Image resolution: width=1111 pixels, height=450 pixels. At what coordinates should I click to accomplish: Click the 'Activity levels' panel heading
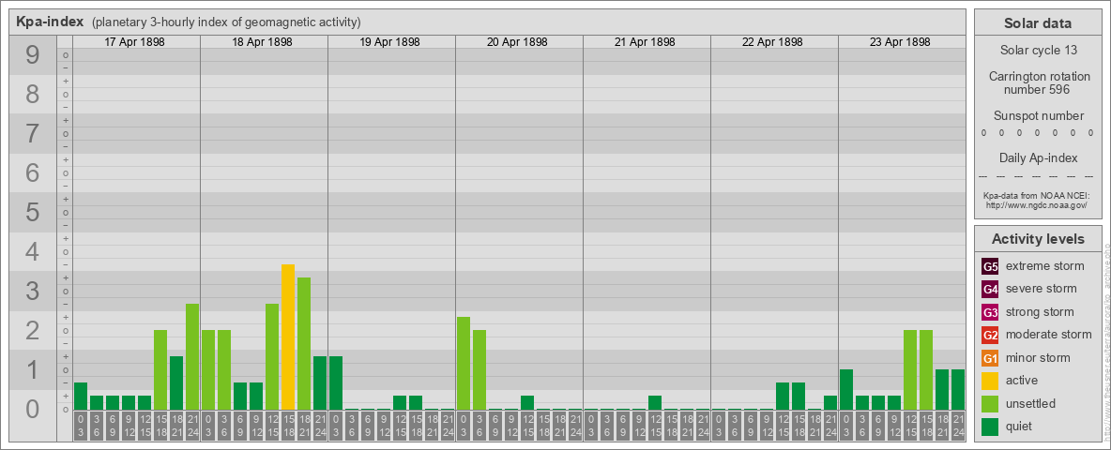[1038, 239]
